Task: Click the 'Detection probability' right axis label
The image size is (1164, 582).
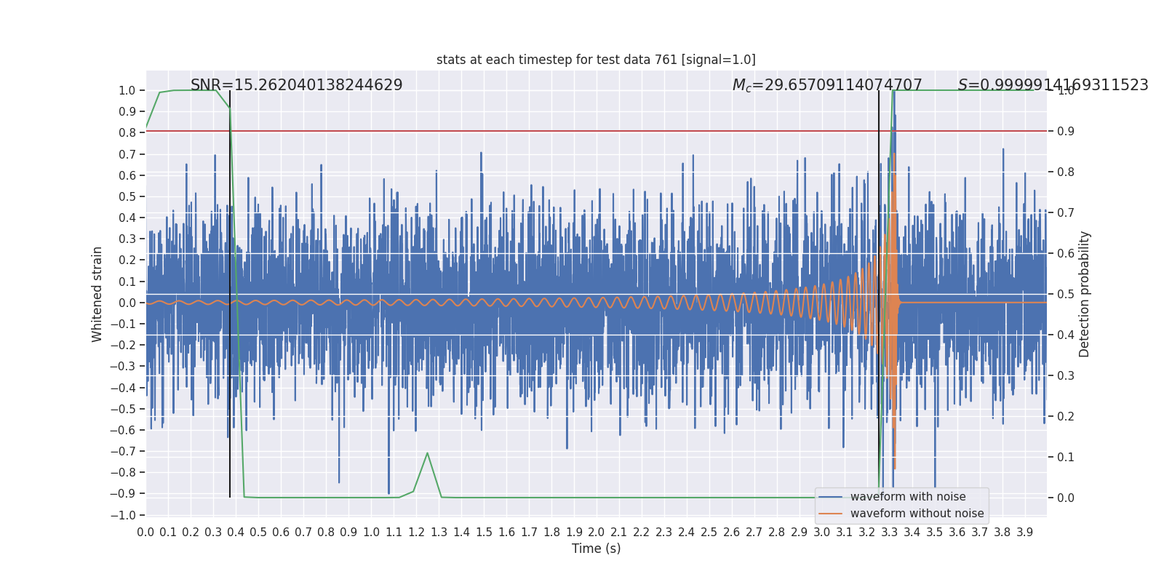Action: (1085, 294)
